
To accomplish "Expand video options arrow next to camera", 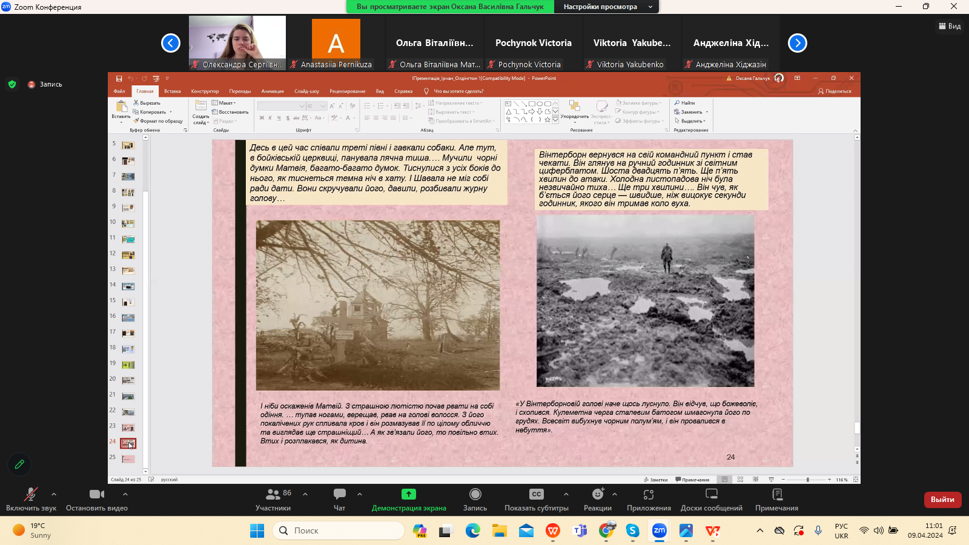I will point(125,494).
